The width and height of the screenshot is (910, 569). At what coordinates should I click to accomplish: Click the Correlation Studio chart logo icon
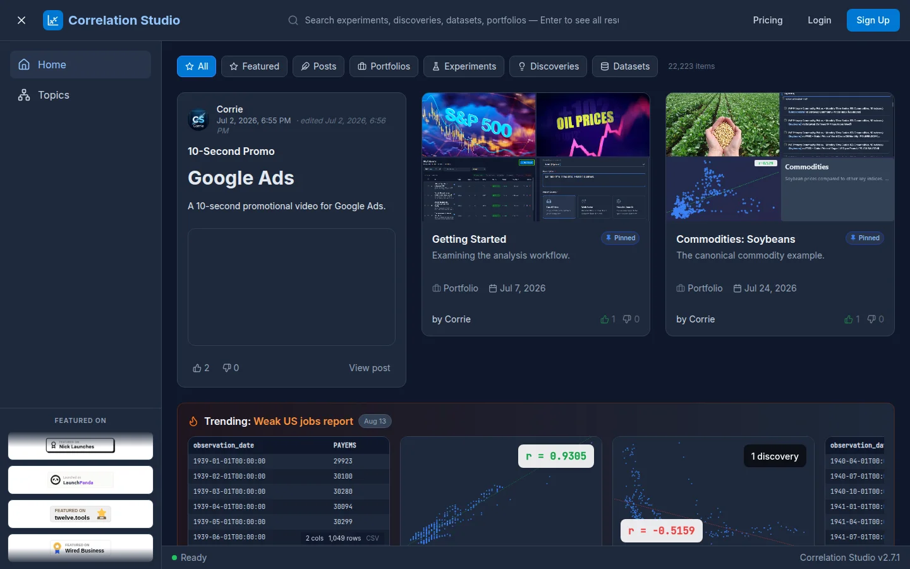coord(53,20)
